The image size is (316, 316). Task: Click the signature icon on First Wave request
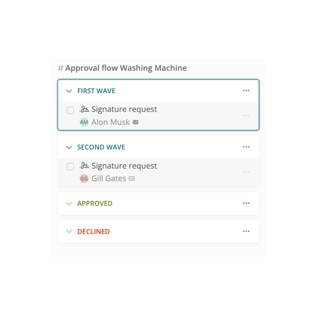[x=85, y=109]
